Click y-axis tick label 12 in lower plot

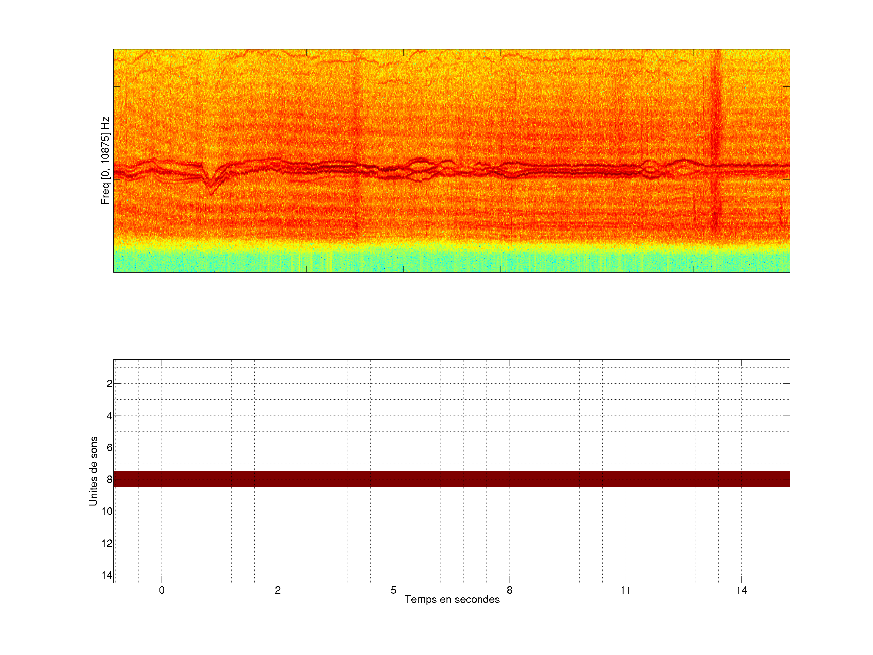pos(107,544)
